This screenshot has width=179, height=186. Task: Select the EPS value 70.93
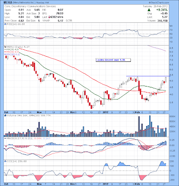[59, 13]
